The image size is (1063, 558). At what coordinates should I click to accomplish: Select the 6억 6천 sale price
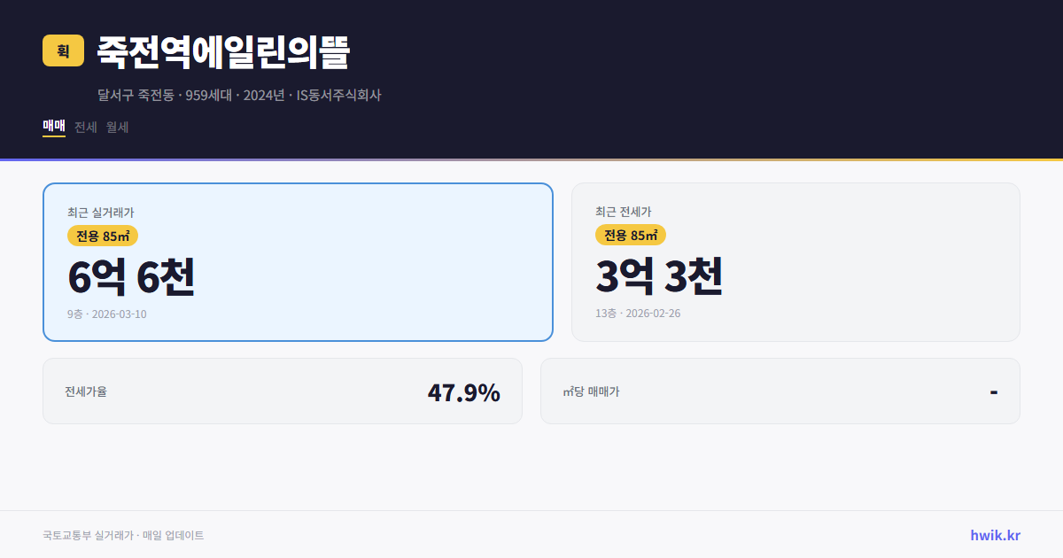131,277
